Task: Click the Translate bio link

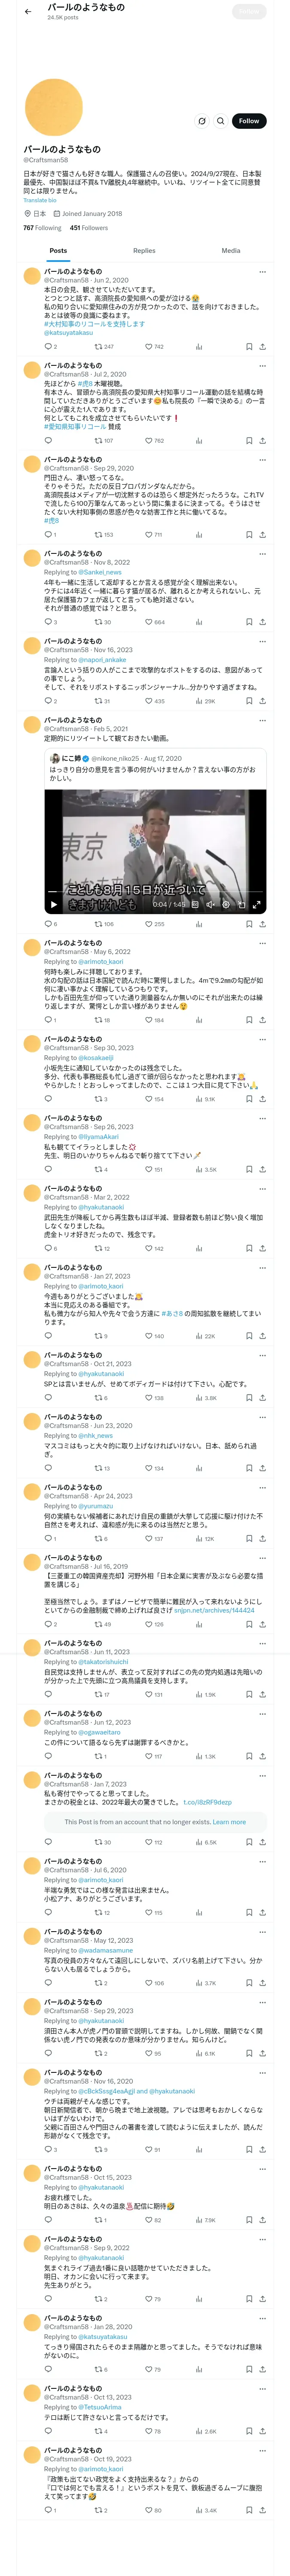Action: (40, 200)
